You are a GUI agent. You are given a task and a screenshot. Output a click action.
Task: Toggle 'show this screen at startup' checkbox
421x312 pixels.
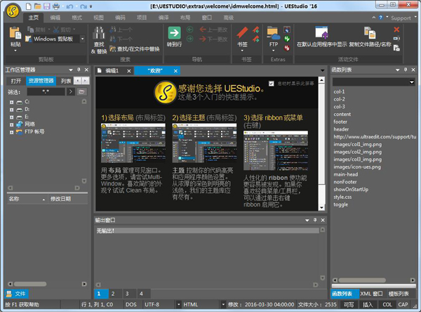(272, 84)
